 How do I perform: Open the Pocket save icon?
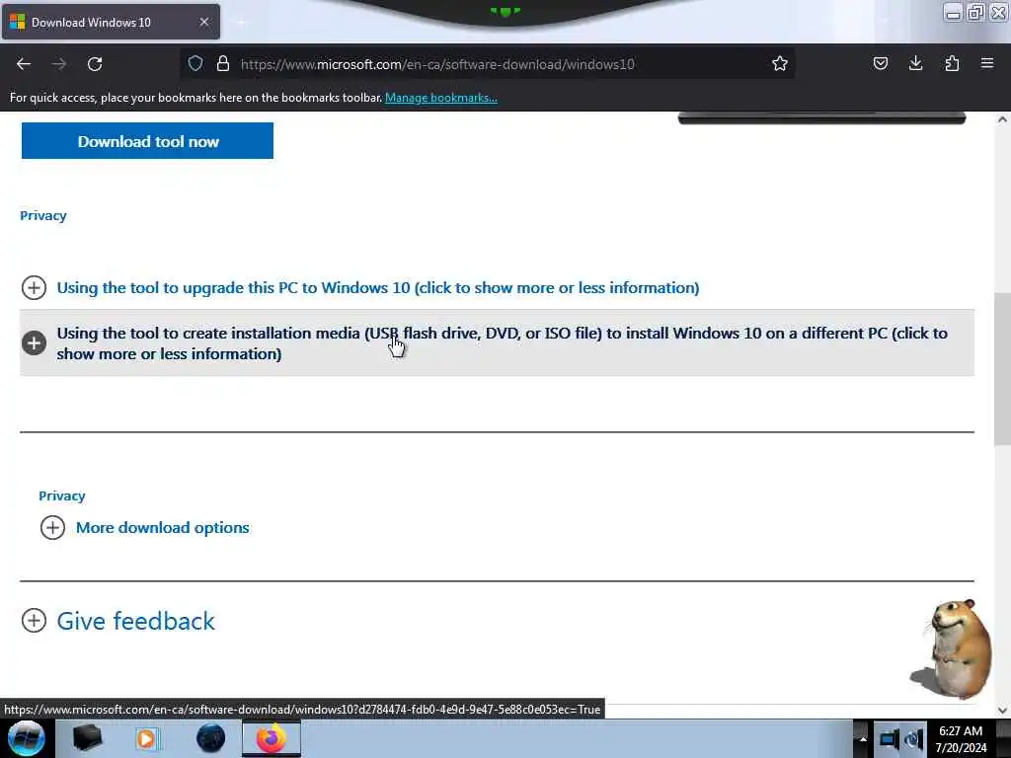[x=881, y=63]
